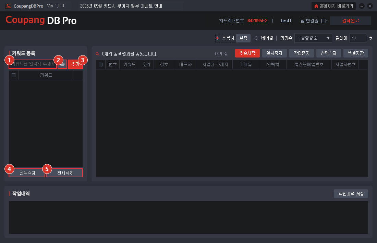The image size is (377, 243).
Task: Click the 번호 column header
Action: tap(112, 64)
